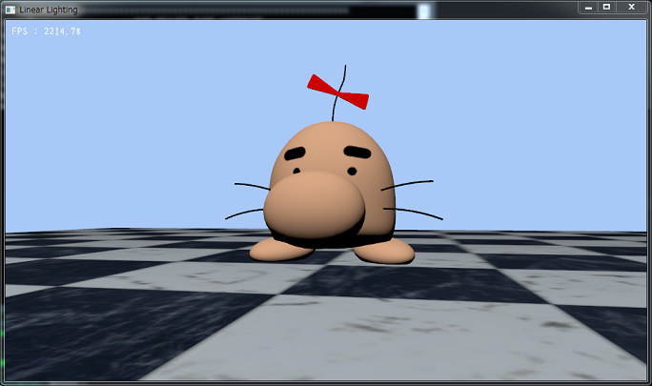Click the lower whisker on the left side
The height and width of the screenshot is (386, 652).
[x=243, y=213]
